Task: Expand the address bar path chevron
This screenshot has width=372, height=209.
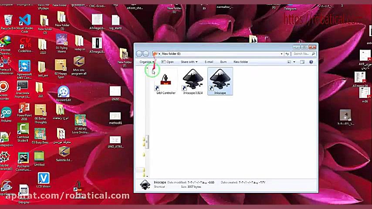Action: pyautogui.click(x=159, y=54)
